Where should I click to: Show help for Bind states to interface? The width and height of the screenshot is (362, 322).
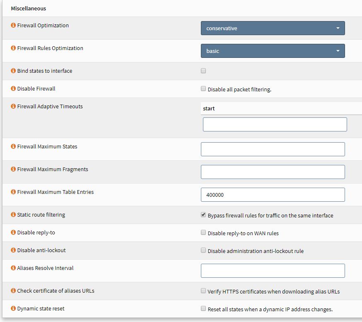(x=13, y=71)
